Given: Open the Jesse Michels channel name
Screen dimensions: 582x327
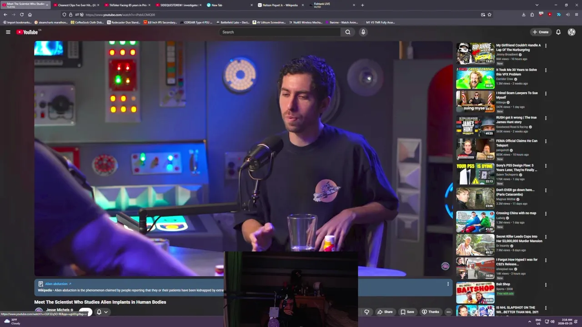Looking at the screenshot, I should (58, 310).
